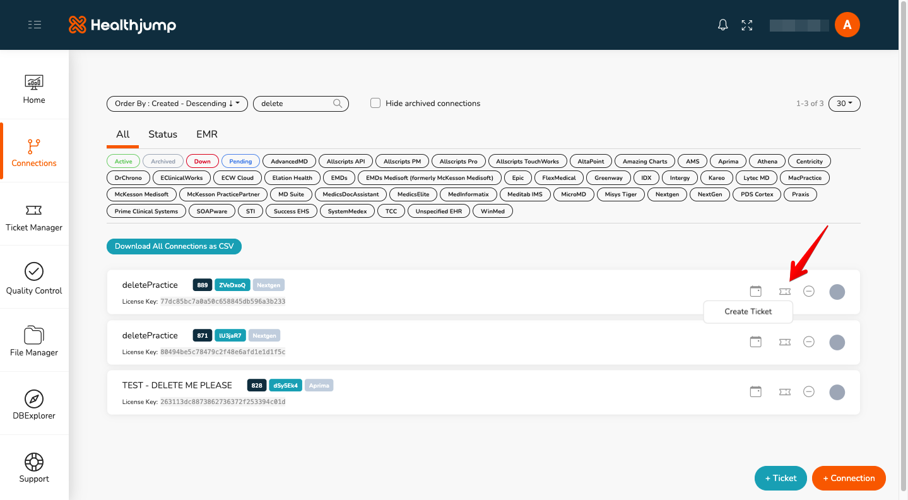Image resolution: width=908 pixels, height=500 pixels.
Task: Open File Manager from the sidebar
Action: pos(34,341)
